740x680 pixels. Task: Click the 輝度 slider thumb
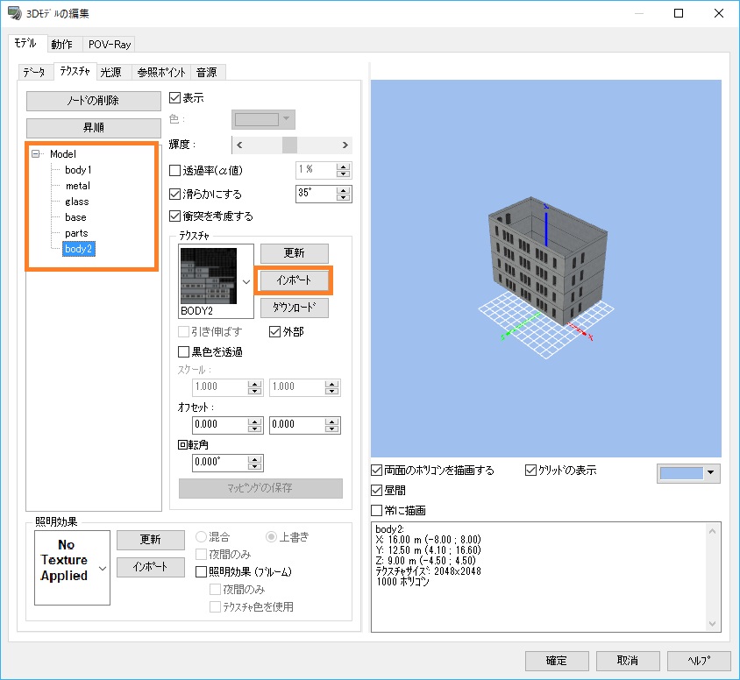(x=289, y=145)
